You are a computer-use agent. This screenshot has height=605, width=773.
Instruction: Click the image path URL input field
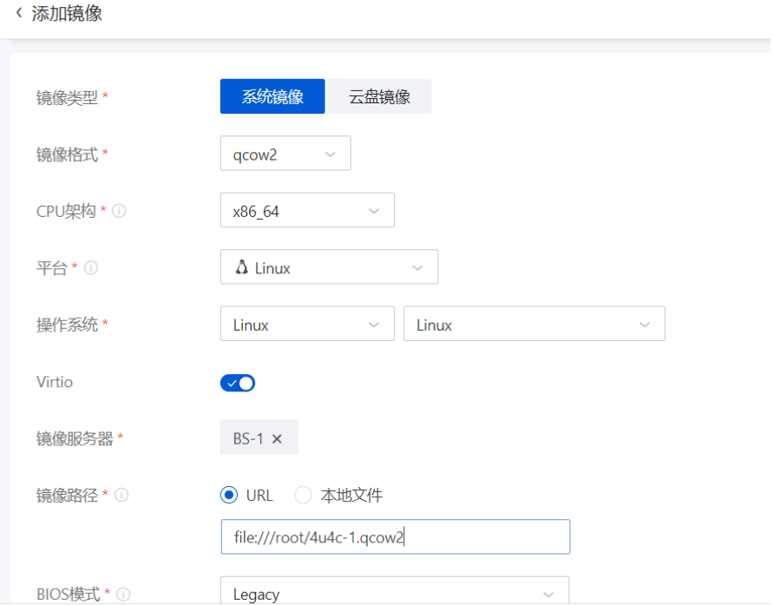coord(396,537)
